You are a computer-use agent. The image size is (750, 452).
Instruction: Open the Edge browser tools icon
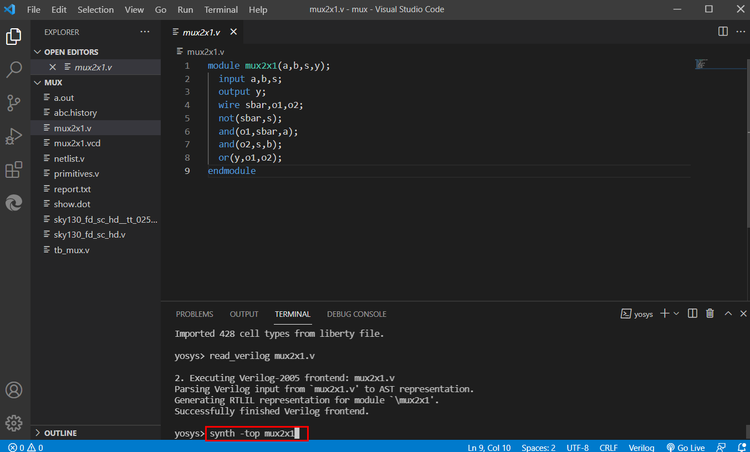pos(14,203)
